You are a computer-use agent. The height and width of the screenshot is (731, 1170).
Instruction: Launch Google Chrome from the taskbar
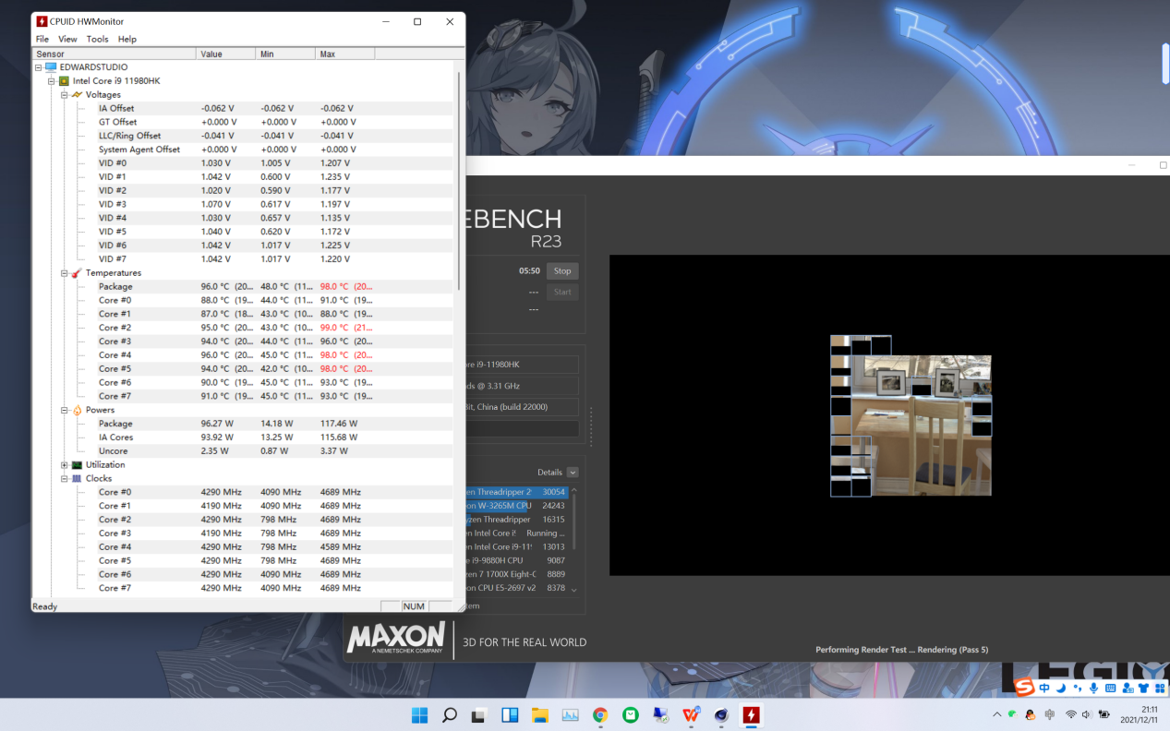pos(600,714)
